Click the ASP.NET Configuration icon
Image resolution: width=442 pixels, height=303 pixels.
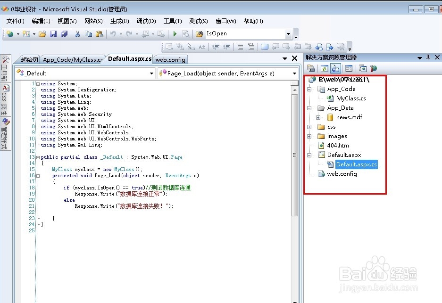(x=374, y=68)
